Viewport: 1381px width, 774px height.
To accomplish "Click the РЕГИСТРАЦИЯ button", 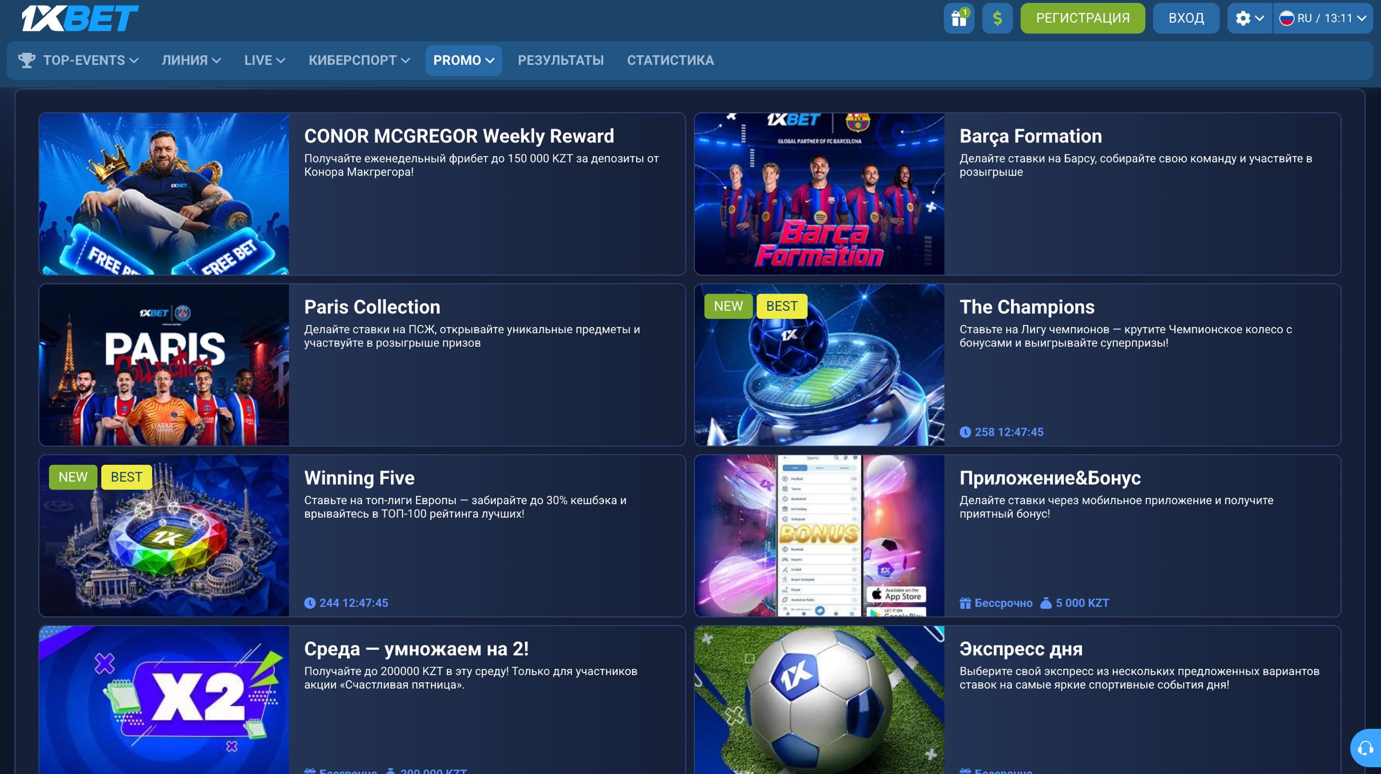I will pyautogui.click(x=1083, y=18).
